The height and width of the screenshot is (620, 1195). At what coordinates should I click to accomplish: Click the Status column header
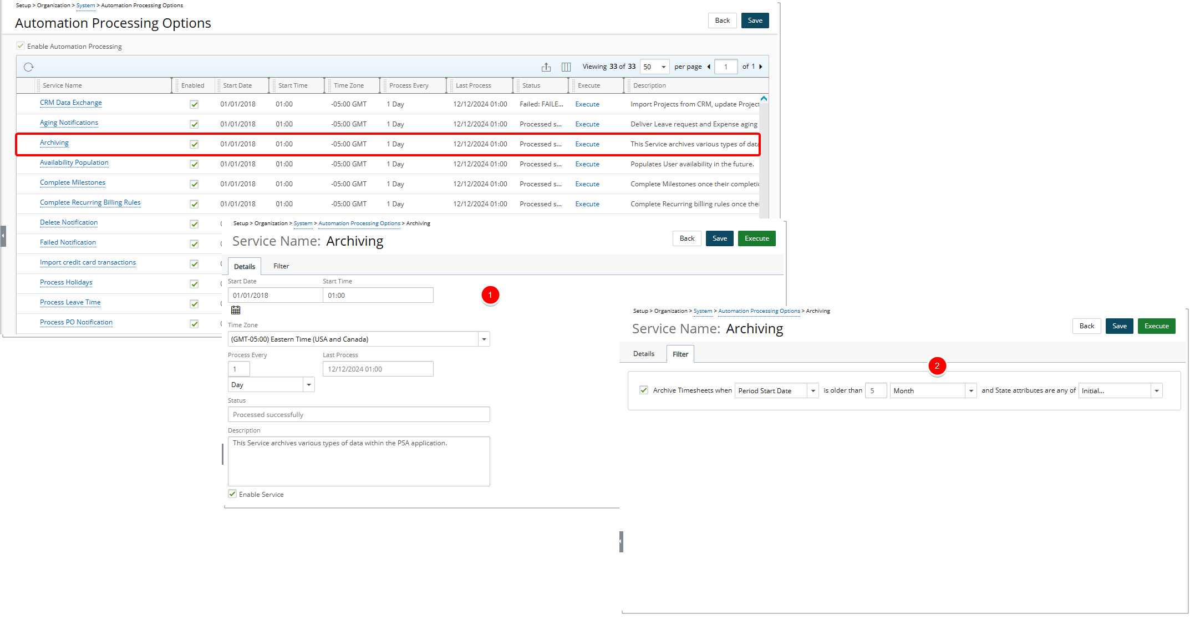pos(531,85)
